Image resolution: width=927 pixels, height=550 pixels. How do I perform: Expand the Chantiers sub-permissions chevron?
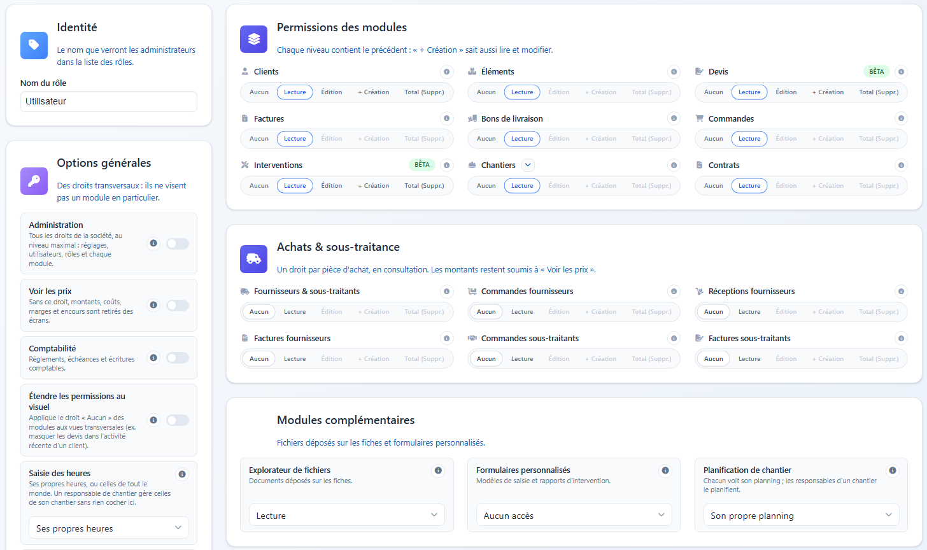528,166
